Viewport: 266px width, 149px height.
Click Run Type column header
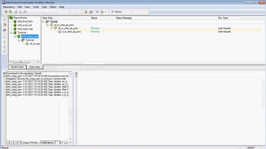[223, 18]
